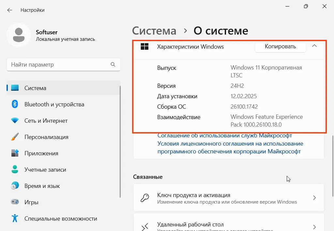The image size is (334, 231).
Task: Click the Связанные heading
Action: coord(148,177)
